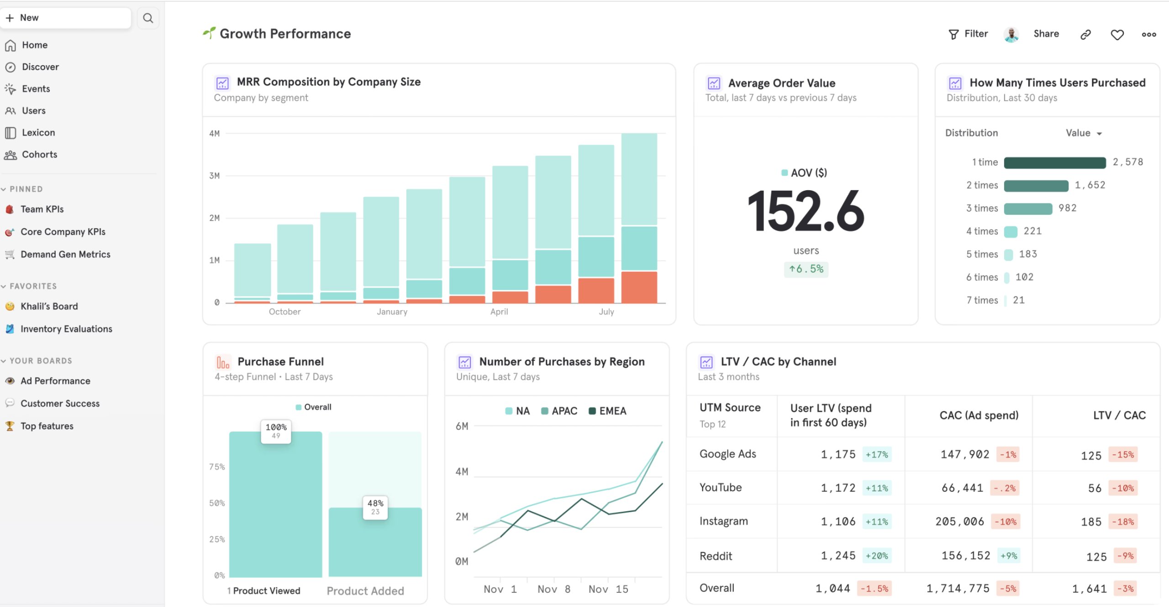Toggle the APAC legend series
The width and height of the screenshot is (1169, 607).
[x=559, y=411]
